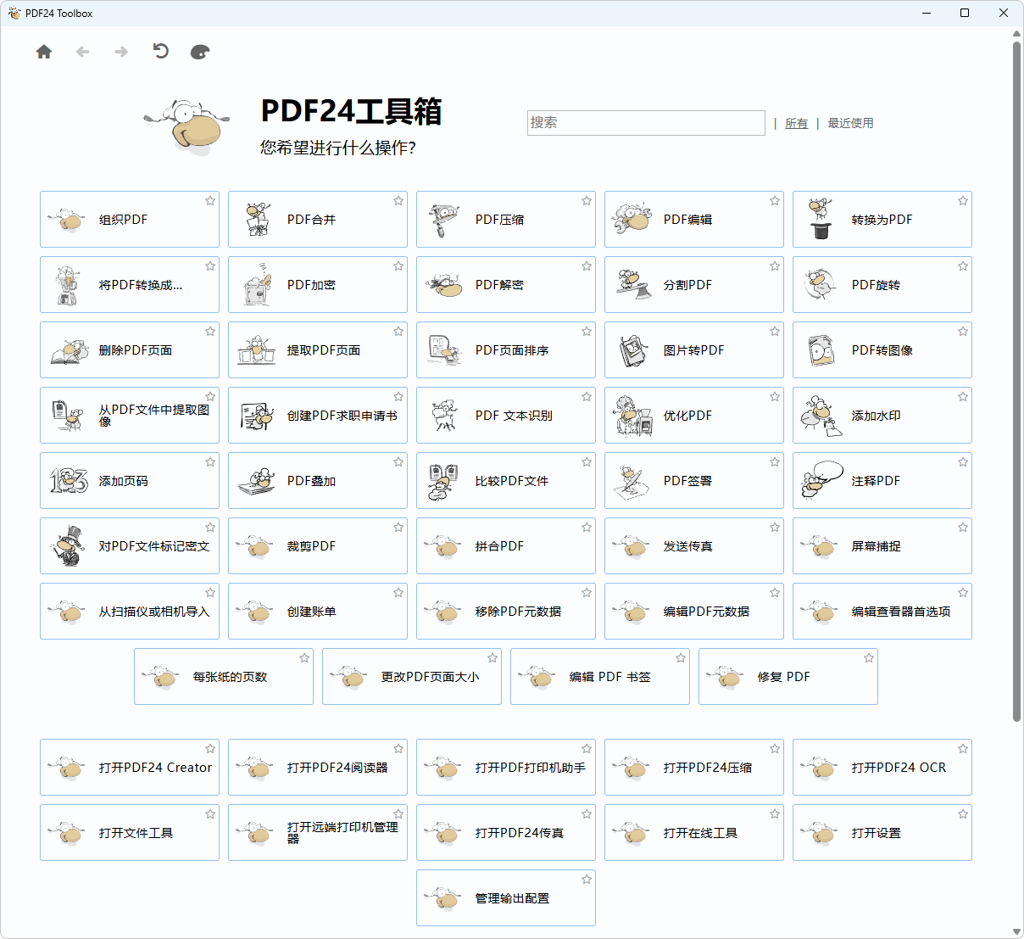
Task: Go forward with the right arrow
Action: coord(121,52)
